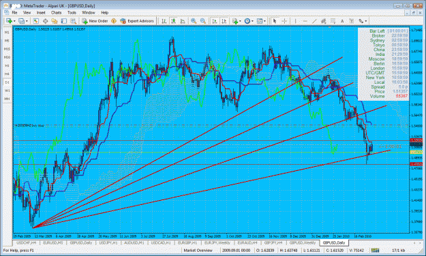Switch to the GBPUSD,Weekly chart tab
This screenshot has height=256, width=426.
(303, 243)
